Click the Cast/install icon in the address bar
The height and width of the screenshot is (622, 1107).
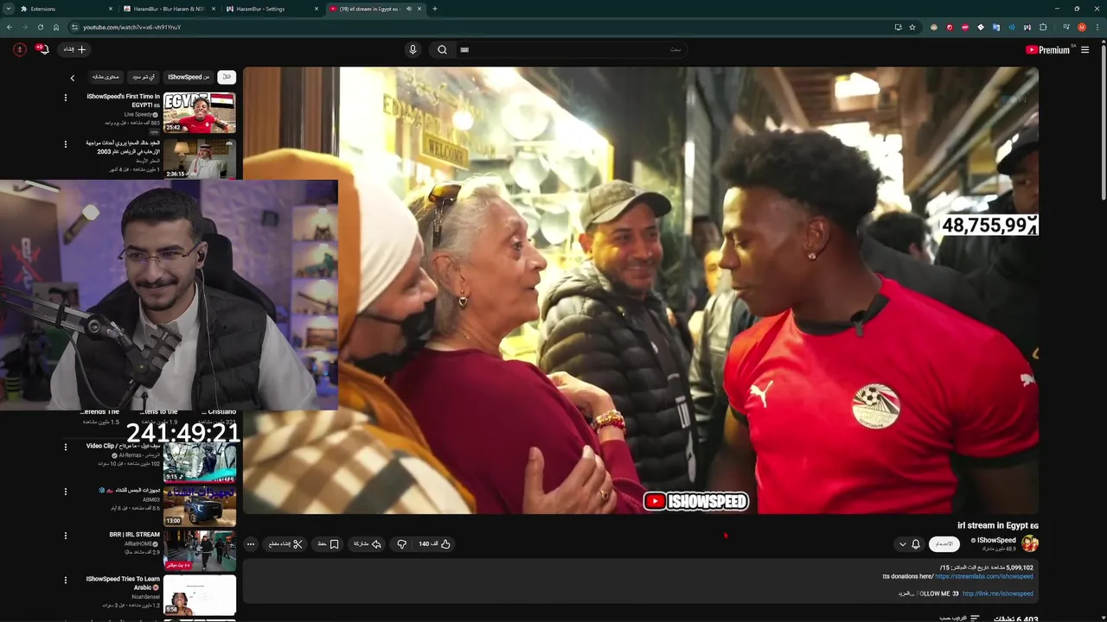pos(898,27)
